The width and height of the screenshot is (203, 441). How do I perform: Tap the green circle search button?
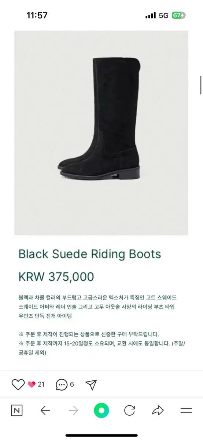101,410
